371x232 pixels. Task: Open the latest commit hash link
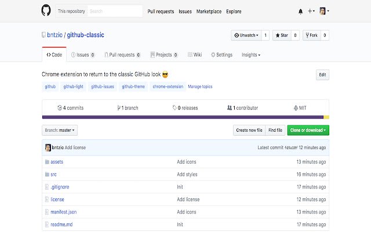[x=291, y=148]
